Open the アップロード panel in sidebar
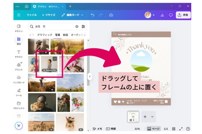The image size is (202, 134). (x=19, y=79)
